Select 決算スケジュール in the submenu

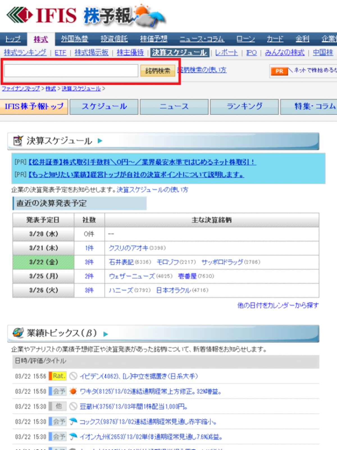click(179, 53)
